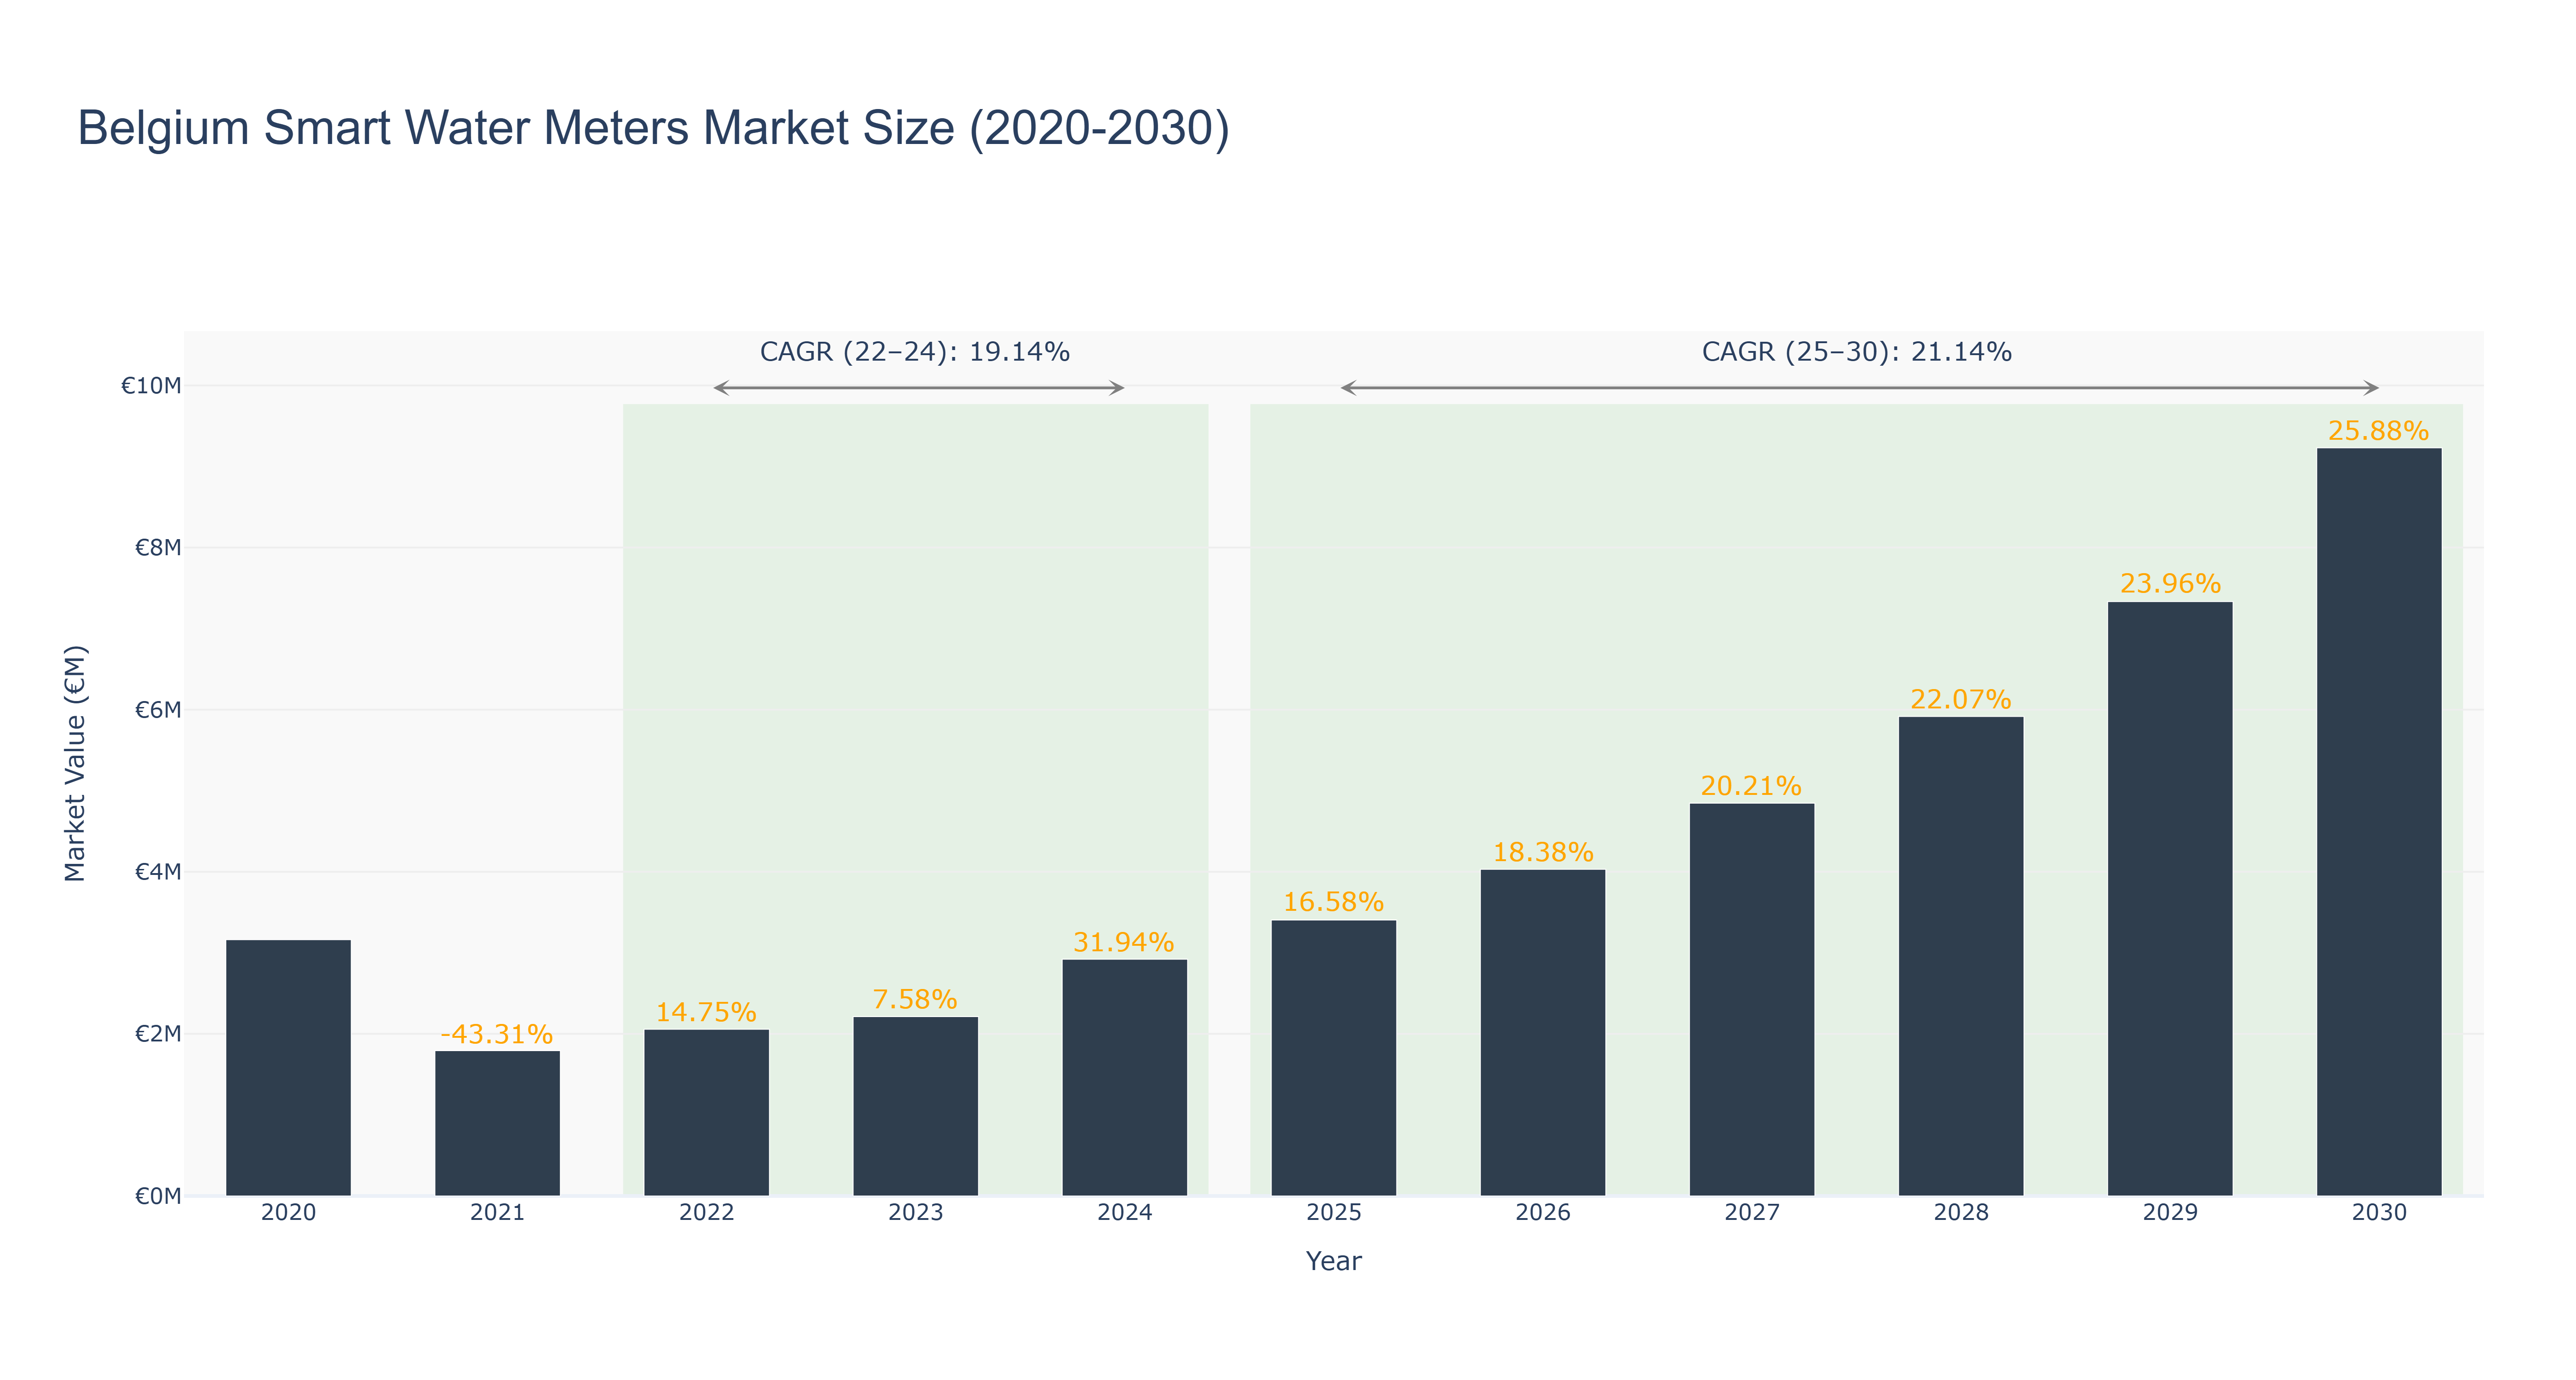Click the 7.58% growth label

tap(915, 999)
